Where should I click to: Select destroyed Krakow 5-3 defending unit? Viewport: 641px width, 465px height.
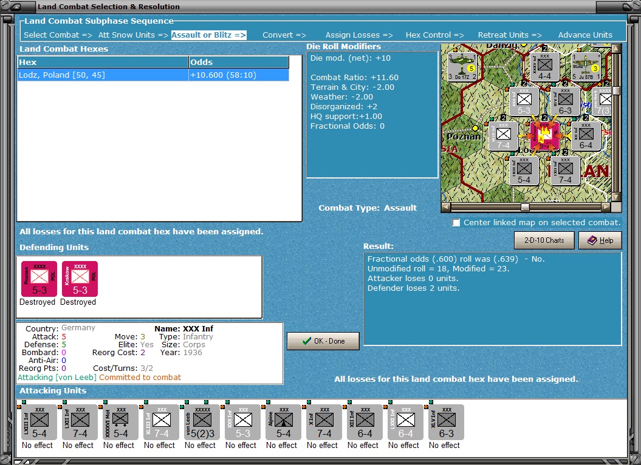[x=80, y=279]
